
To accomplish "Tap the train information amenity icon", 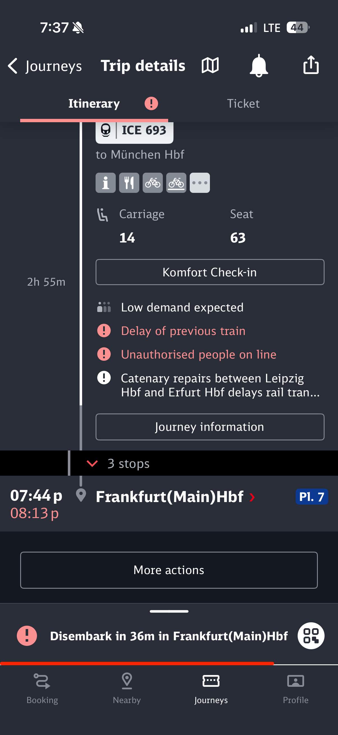I will 106,182.
